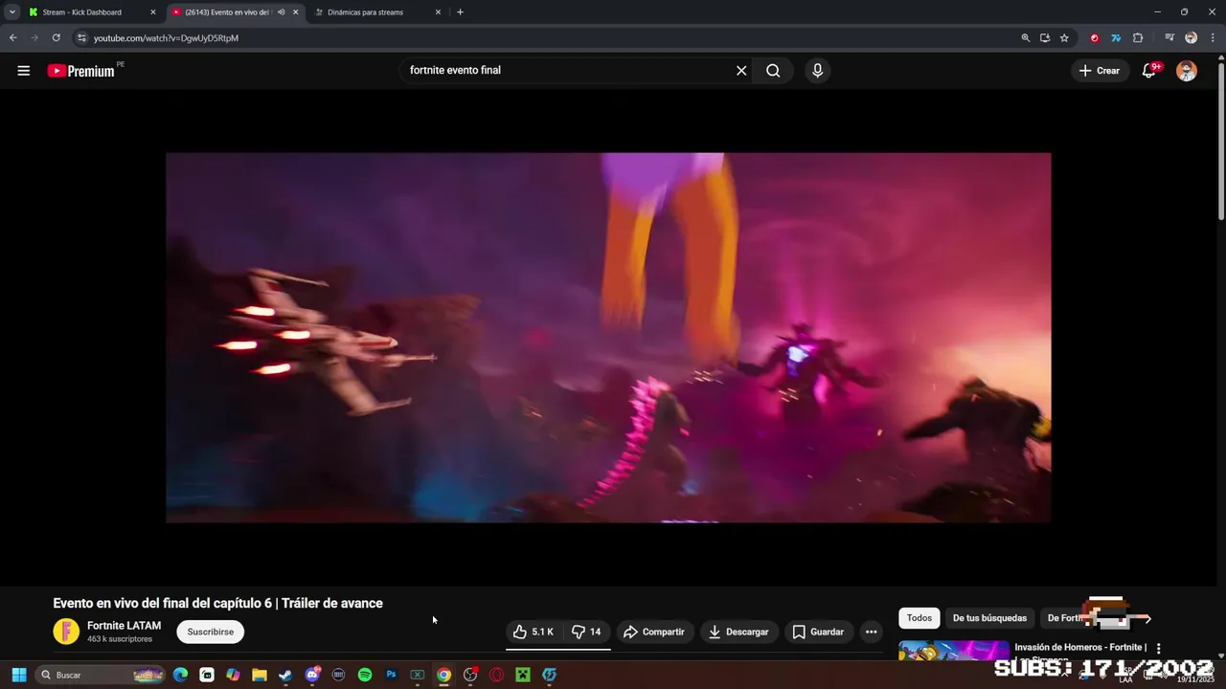
Task: Open the media control icon in Chrome toolbar
Action: click(1169, 38)
